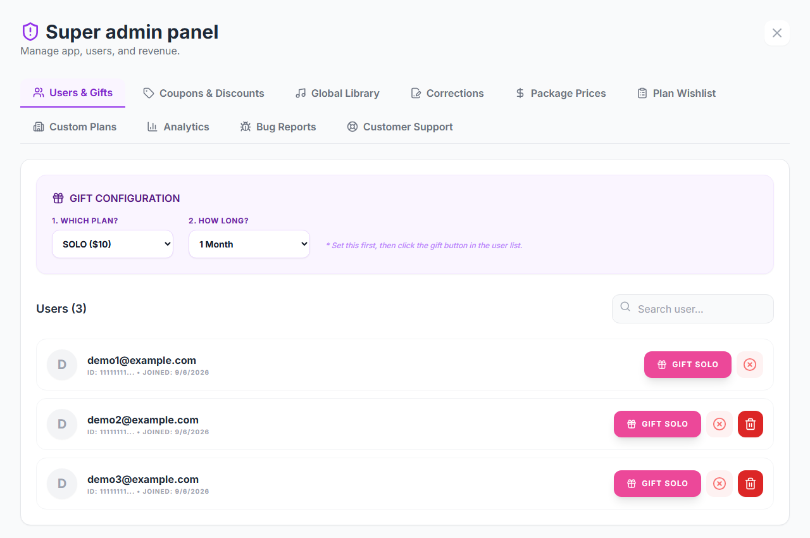
Task: Click the D avatar for demo1@example.com
Action: [62, 365]
